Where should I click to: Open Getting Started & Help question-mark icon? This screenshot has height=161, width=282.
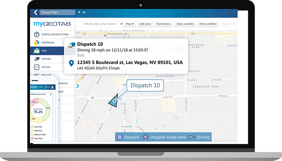37,34
